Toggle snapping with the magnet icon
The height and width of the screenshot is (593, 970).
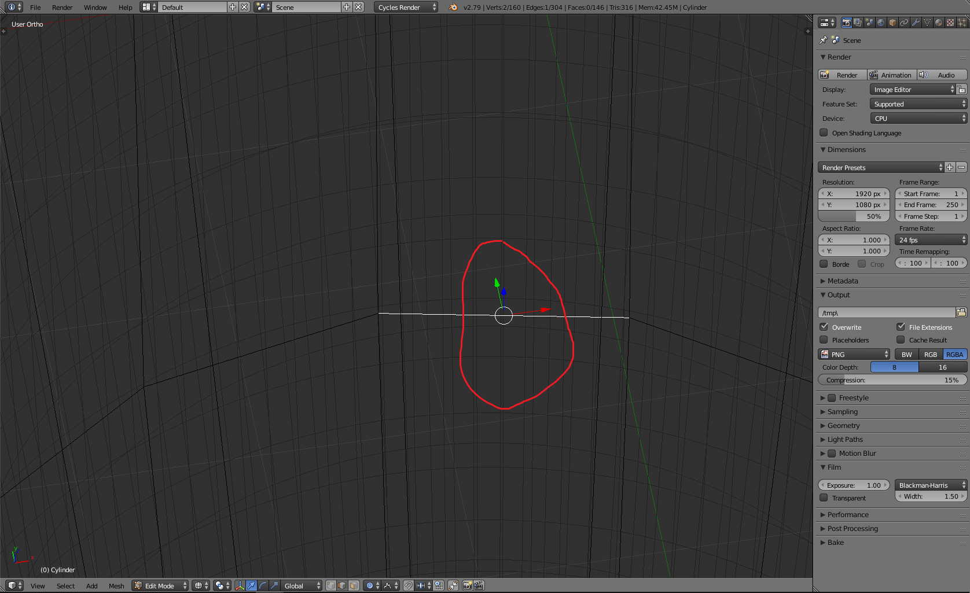[409, 585]
